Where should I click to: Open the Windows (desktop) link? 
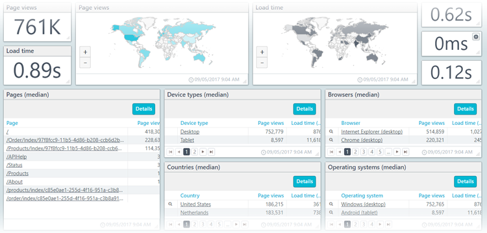[x=364, y=205]
